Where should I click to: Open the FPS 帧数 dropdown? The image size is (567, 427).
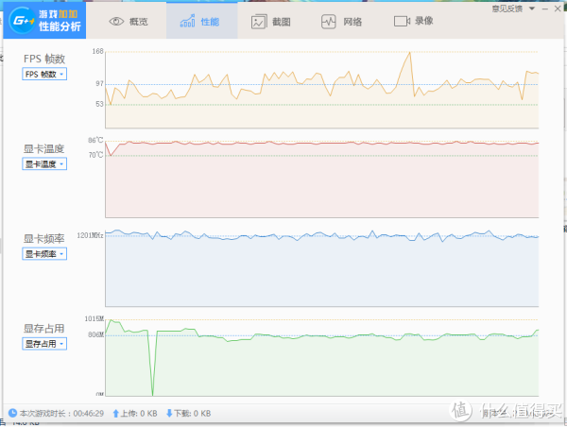pos(44,74)
